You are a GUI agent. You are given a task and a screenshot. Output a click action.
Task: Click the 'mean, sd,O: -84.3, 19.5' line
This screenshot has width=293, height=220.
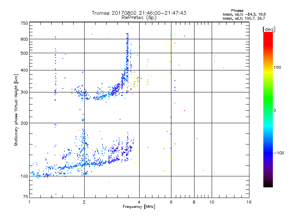click(x=244, y=14)
